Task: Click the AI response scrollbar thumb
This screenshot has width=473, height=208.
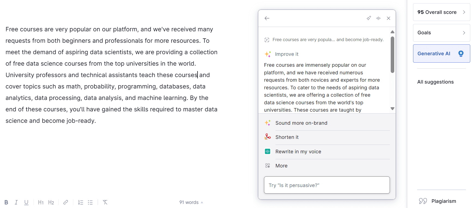Action: pyautogui.click(x=392, y=55)
